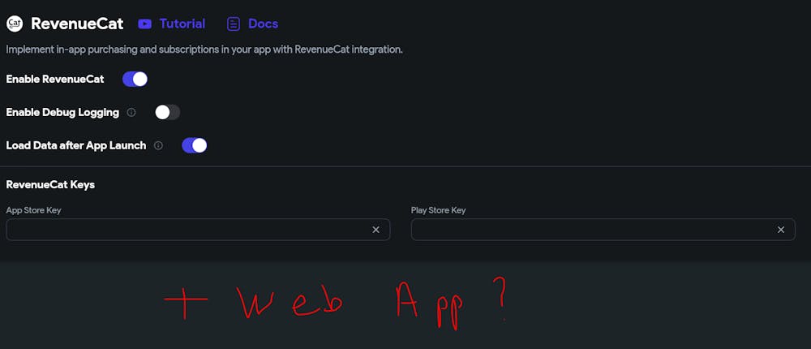This screenshot has width=811, height=349.
Task: Click the info icon next to Enable Debug Logging
Action: tap(131, 113)
